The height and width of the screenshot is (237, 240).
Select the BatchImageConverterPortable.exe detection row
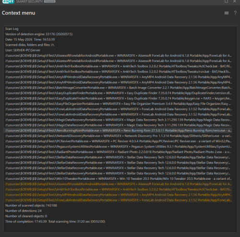click(118, 87)
